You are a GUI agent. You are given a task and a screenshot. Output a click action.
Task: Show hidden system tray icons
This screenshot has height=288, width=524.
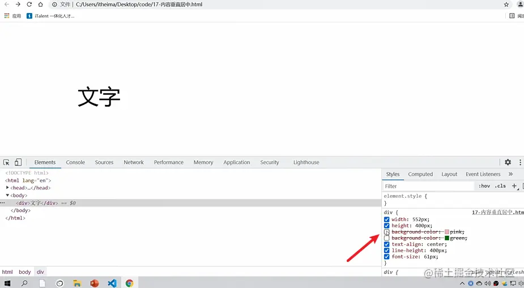click(462, 283)
